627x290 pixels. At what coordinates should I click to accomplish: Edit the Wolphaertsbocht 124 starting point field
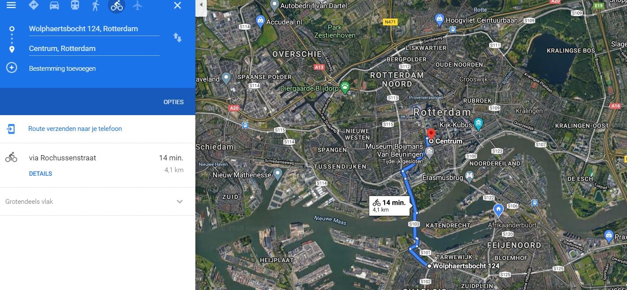94,29
